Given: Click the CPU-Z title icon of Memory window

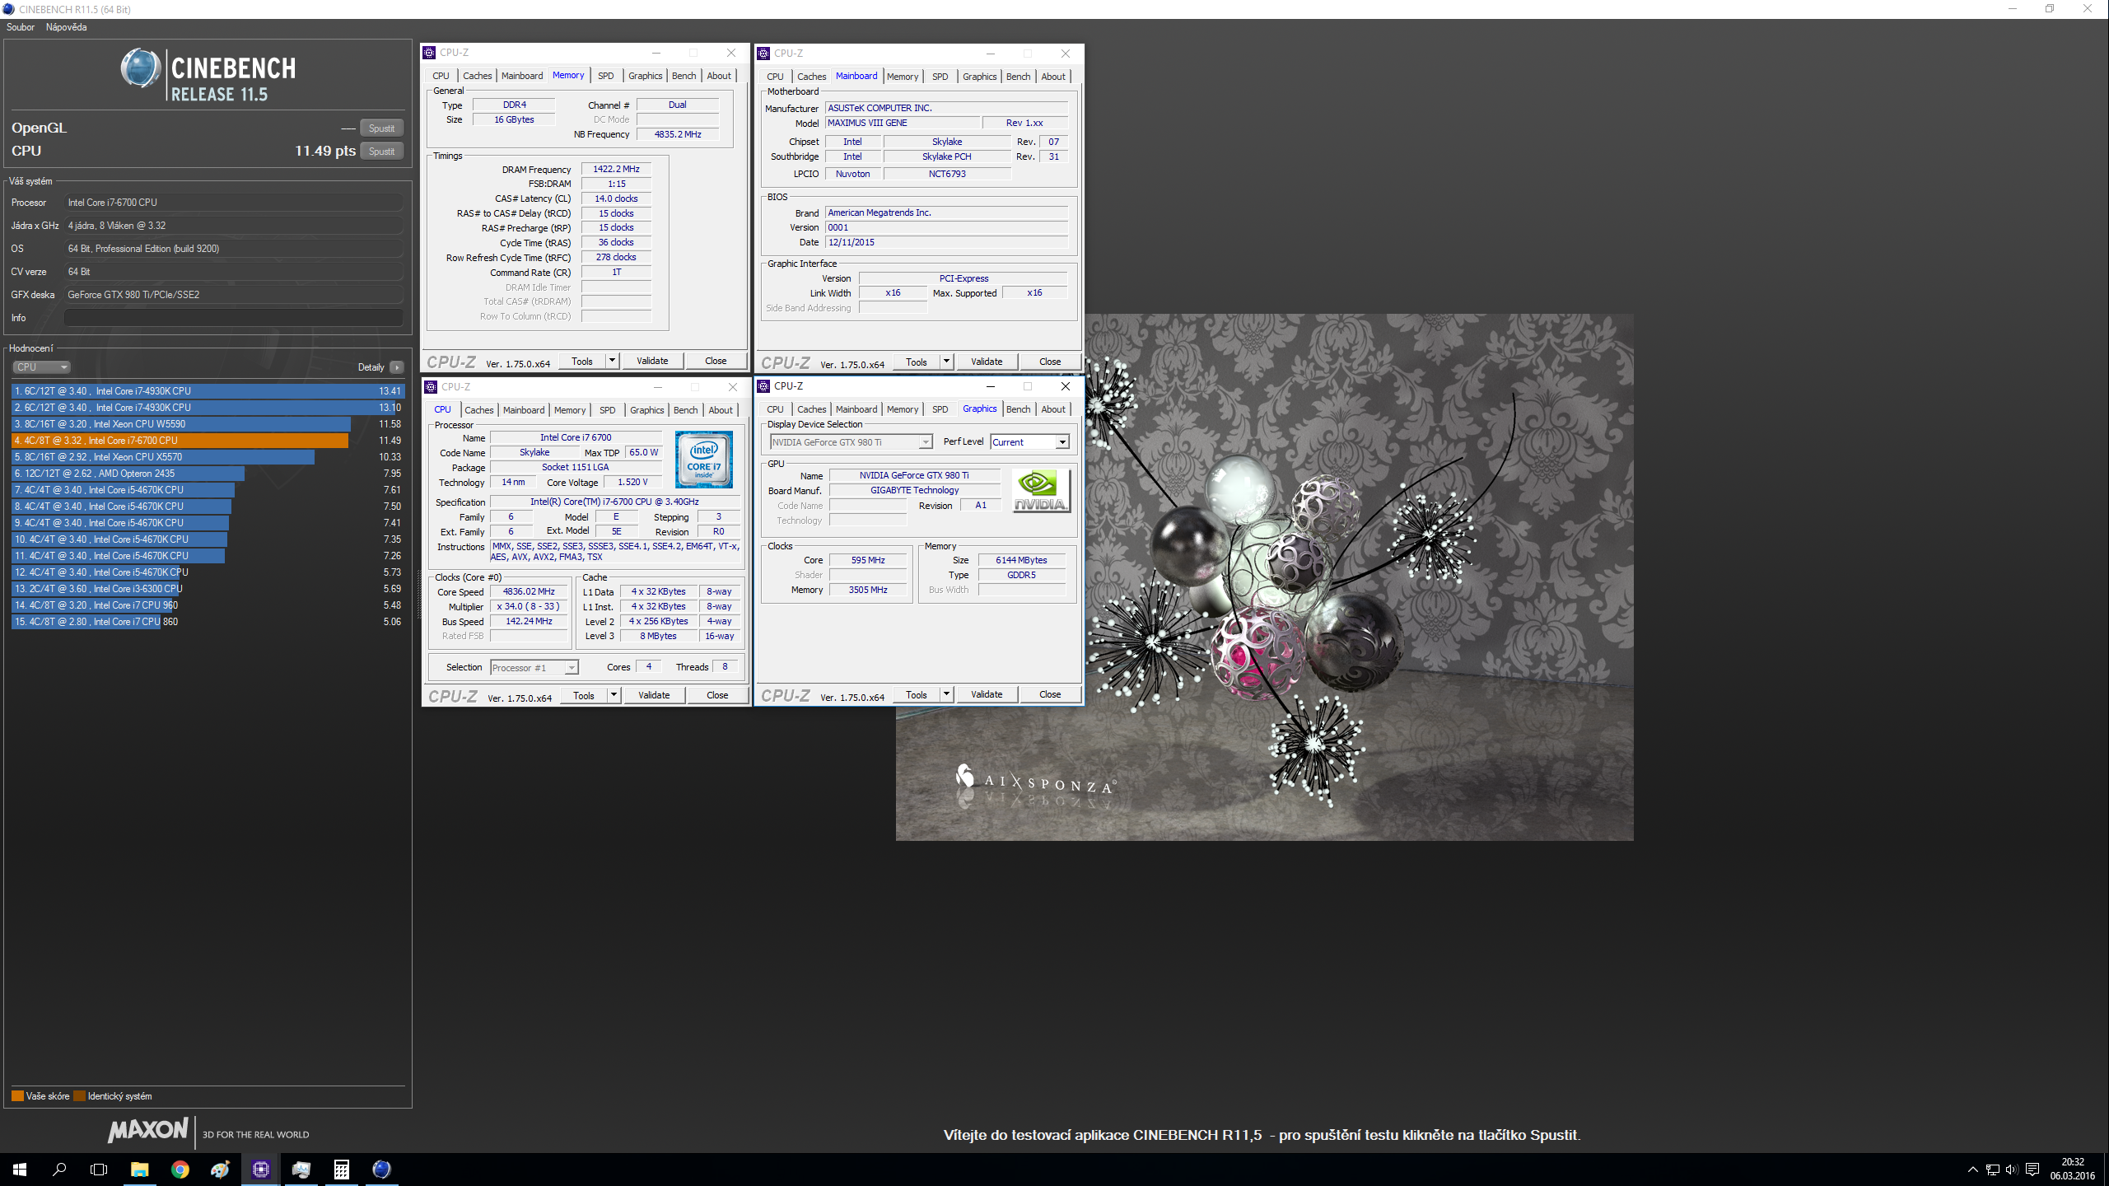Looking at the screenshot, I should click(429, 53).
